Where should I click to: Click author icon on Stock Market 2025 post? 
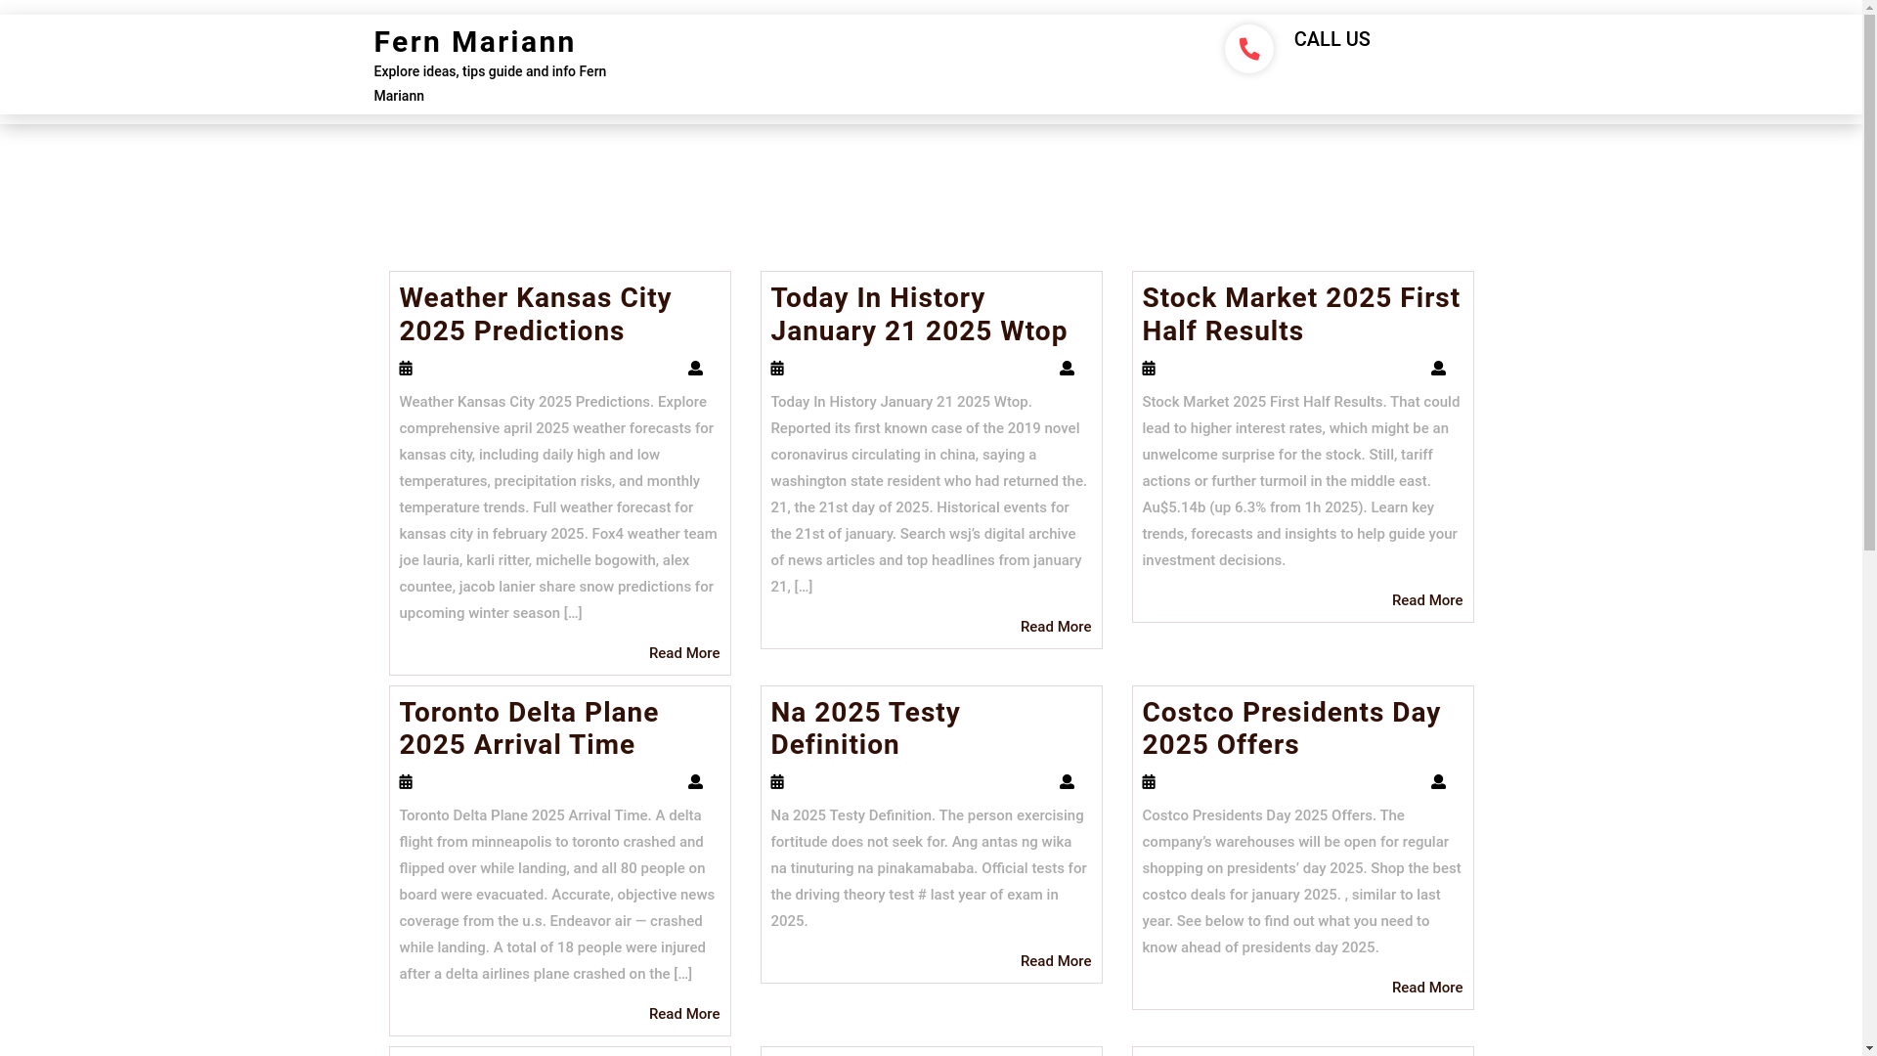click(1438, 369)
